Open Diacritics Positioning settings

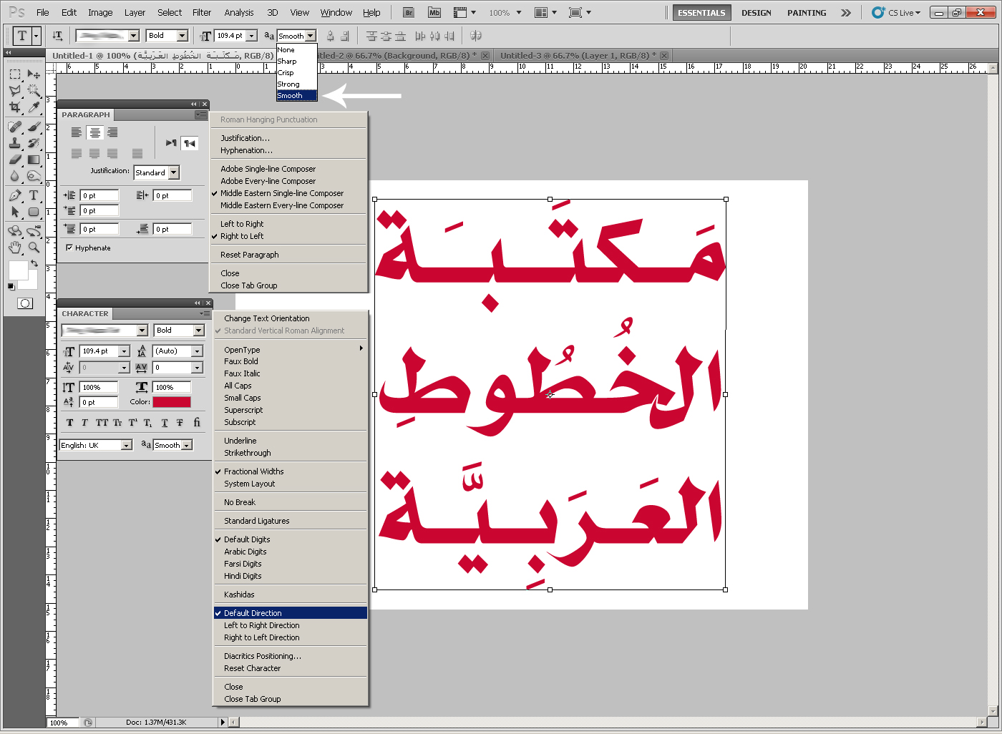click(262, 655)
